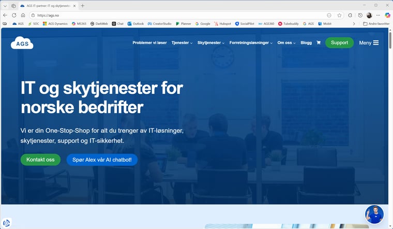Open the Google-icon AGS bookmark next to Mobit
The height and width of the screenshot is (229, 393).
pyautogui.click(x=309, y=24)
